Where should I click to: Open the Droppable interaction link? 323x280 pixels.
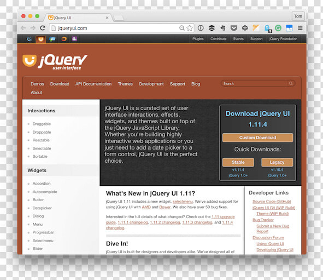tap(42, 132)
